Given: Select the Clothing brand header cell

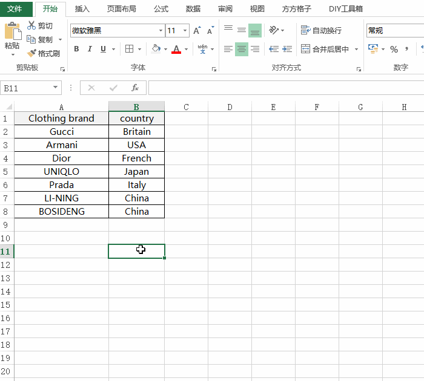Looking at the screenshot, I should [x=62, y=119].
